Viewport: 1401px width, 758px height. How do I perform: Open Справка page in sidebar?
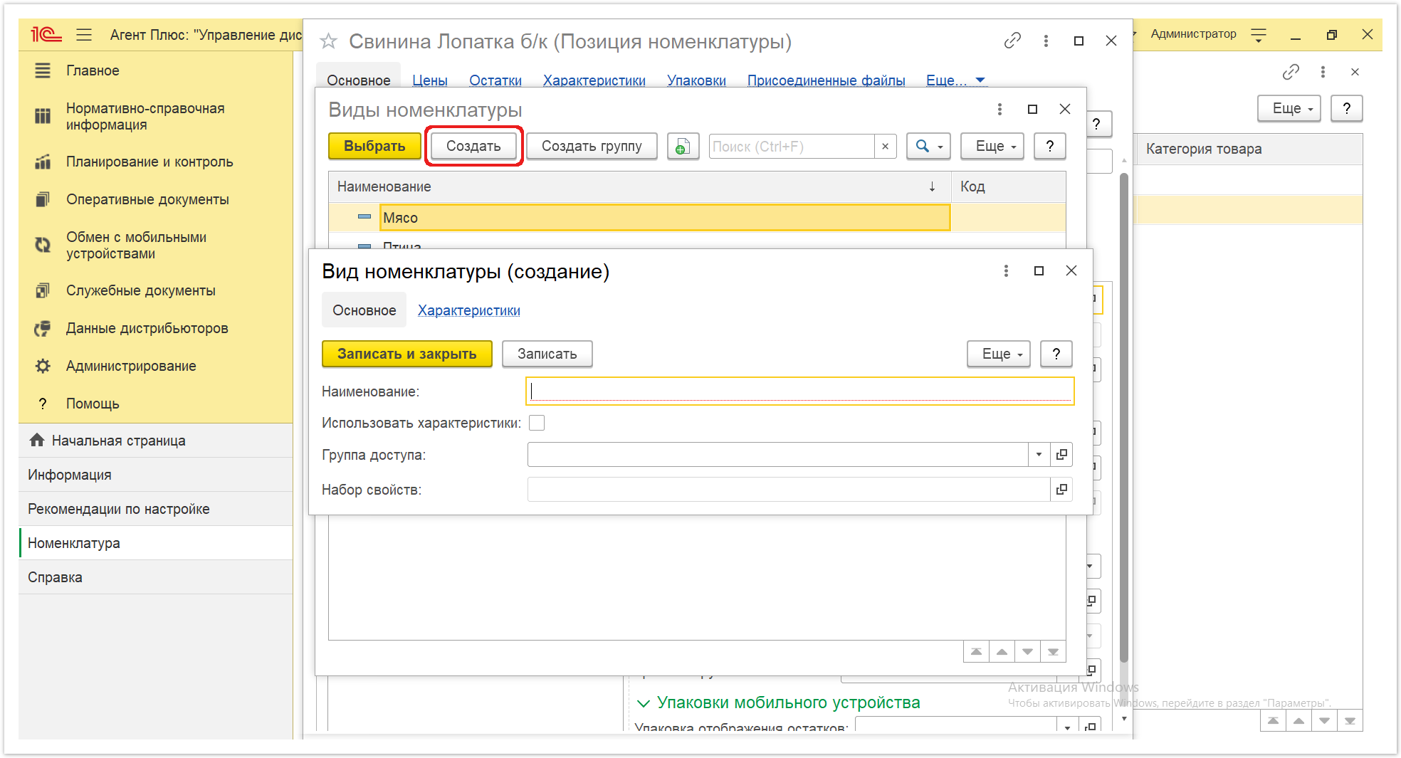click(x=155, y=577)
